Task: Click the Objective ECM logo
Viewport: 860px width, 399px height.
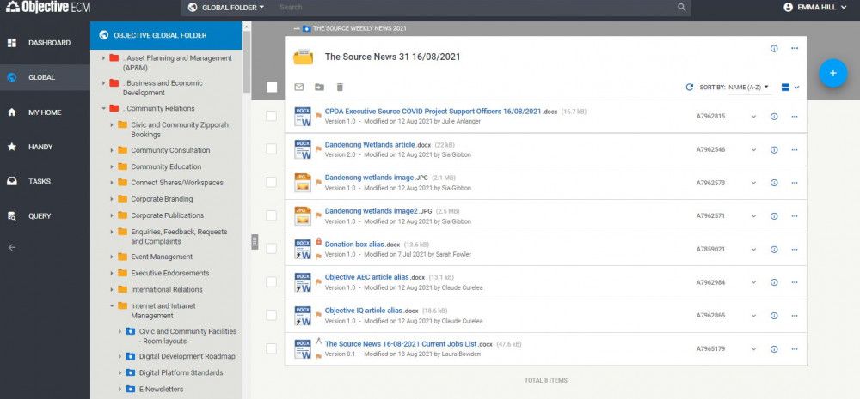Action: tap(47, 8)
